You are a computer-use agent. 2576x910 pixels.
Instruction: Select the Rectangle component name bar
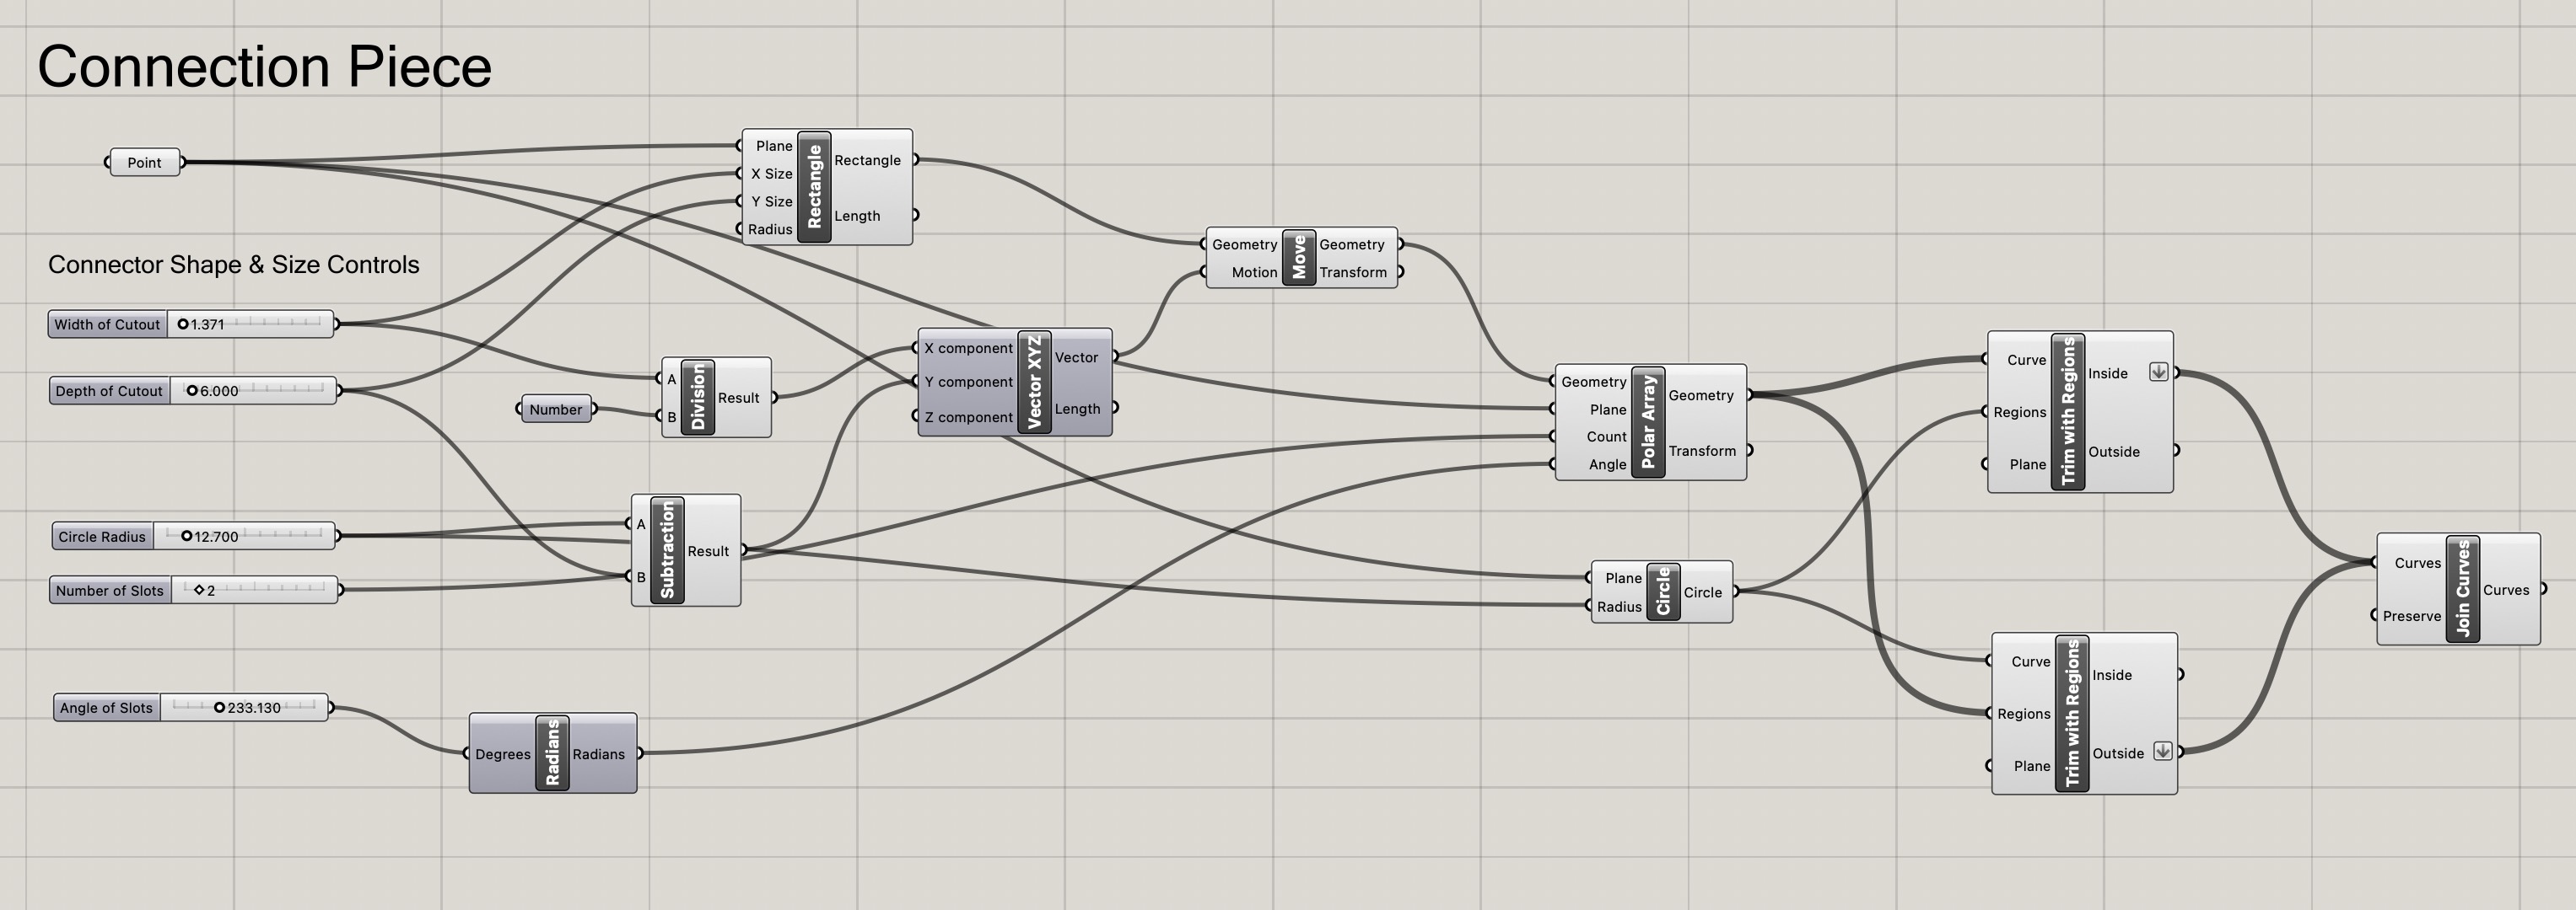(x=814, y=187)
